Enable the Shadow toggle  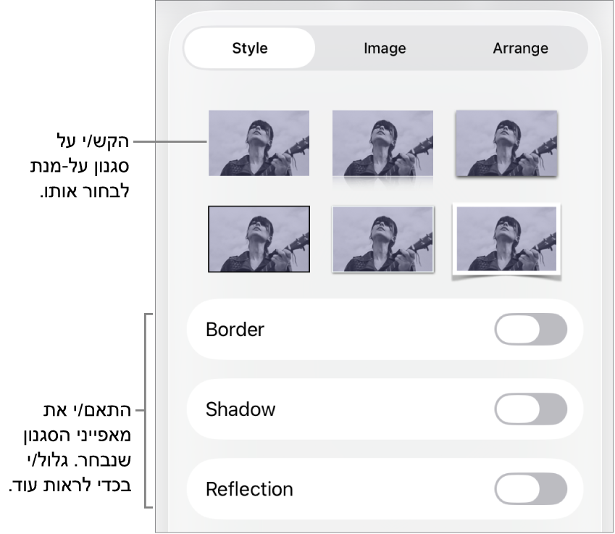[530, 409]
